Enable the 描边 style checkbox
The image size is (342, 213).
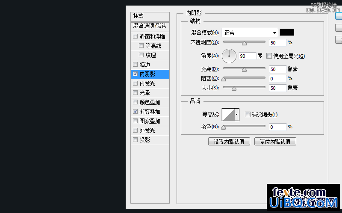coord(135,65)
